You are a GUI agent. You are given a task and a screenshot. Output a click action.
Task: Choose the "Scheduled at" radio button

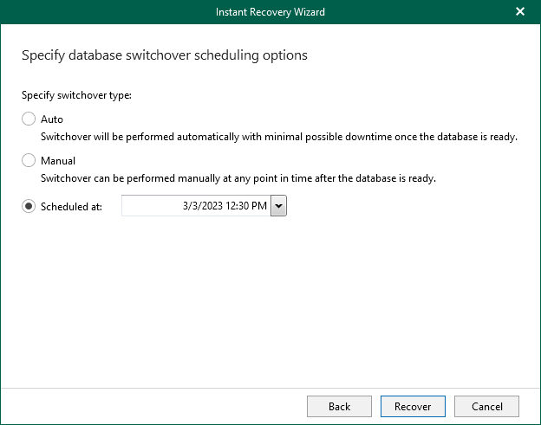click(x=29, y=207)
